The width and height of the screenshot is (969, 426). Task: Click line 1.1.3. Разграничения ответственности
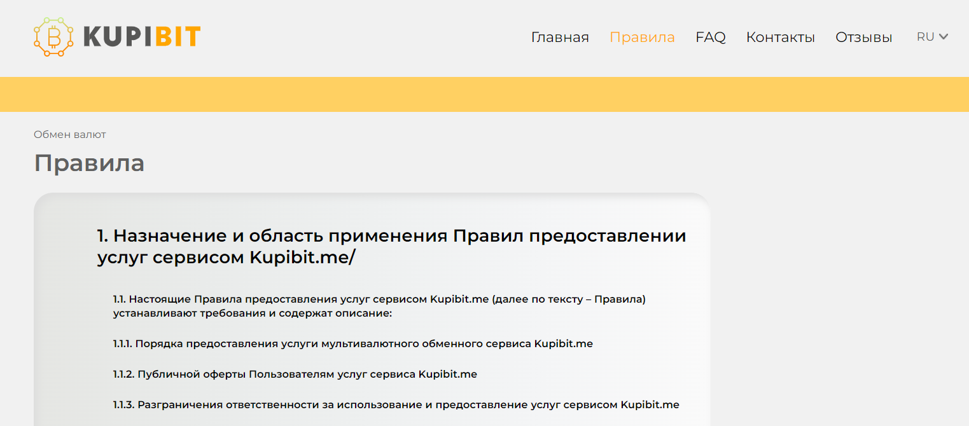pyautogui.click(x=396, y=405)
